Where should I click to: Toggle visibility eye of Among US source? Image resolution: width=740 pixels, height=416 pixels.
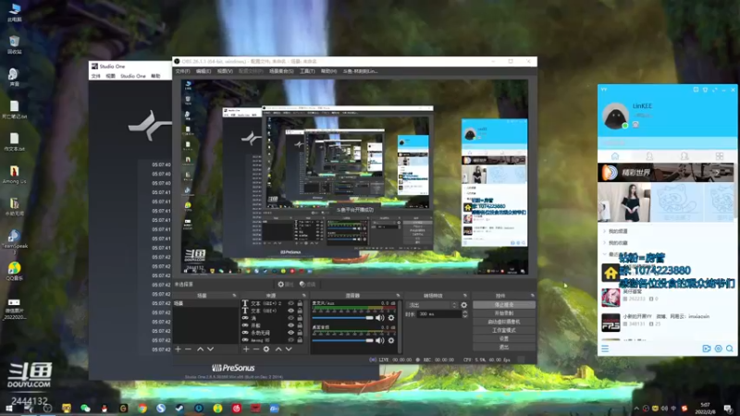click(x=291, y=339)
